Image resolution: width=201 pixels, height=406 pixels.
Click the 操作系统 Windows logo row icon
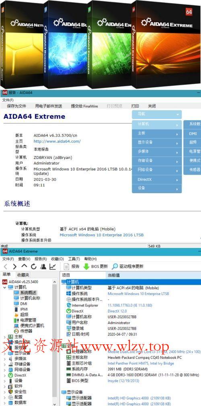(69, 294)
